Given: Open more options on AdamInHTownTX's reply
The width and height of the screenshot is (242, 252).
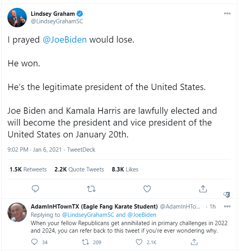Looking at the screenshot, I should [227, 206].
